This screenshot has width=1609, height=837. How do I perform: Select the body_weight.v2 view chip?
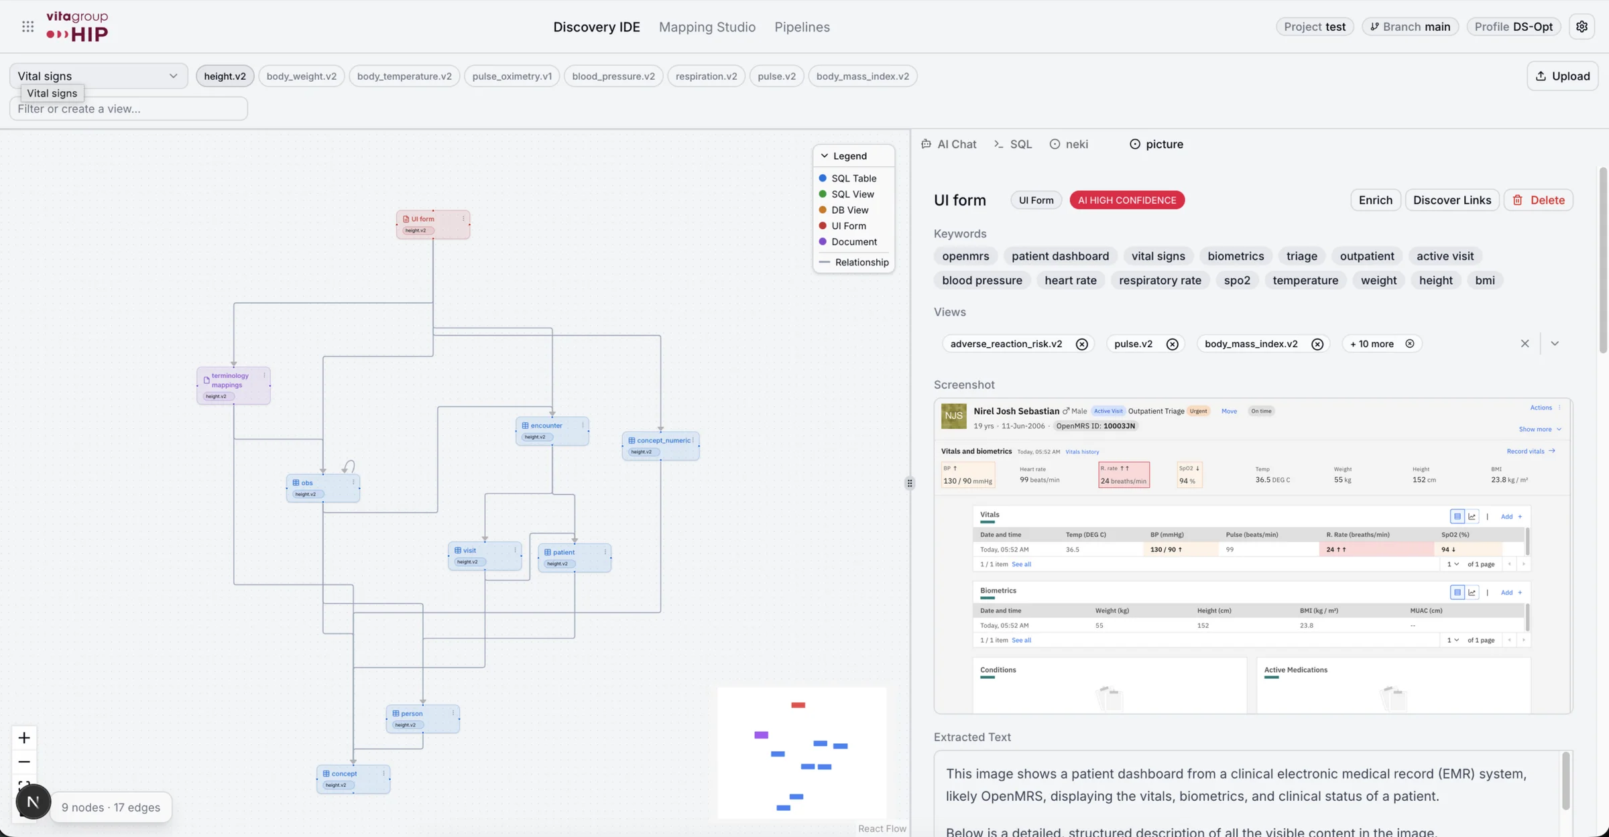coord(301,76)
